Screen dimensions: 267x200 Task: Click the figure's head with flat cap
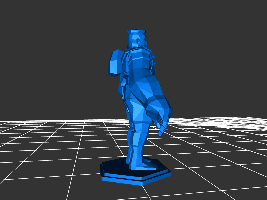(137, 39)
